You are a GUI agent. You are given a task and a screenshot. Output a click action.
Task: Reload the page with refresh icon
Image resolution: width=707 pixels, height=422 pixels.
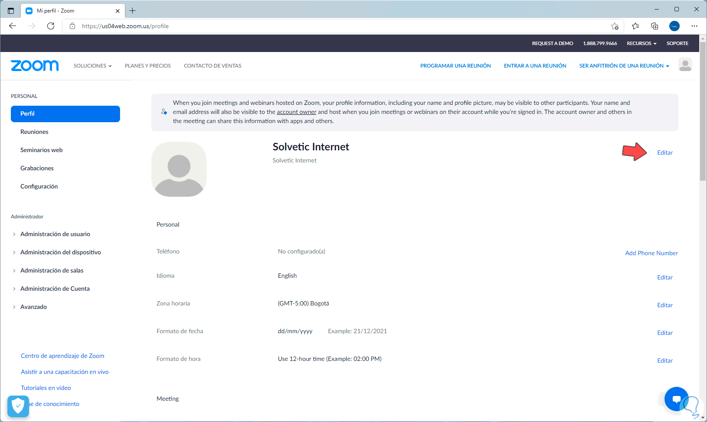coord(51,26)
